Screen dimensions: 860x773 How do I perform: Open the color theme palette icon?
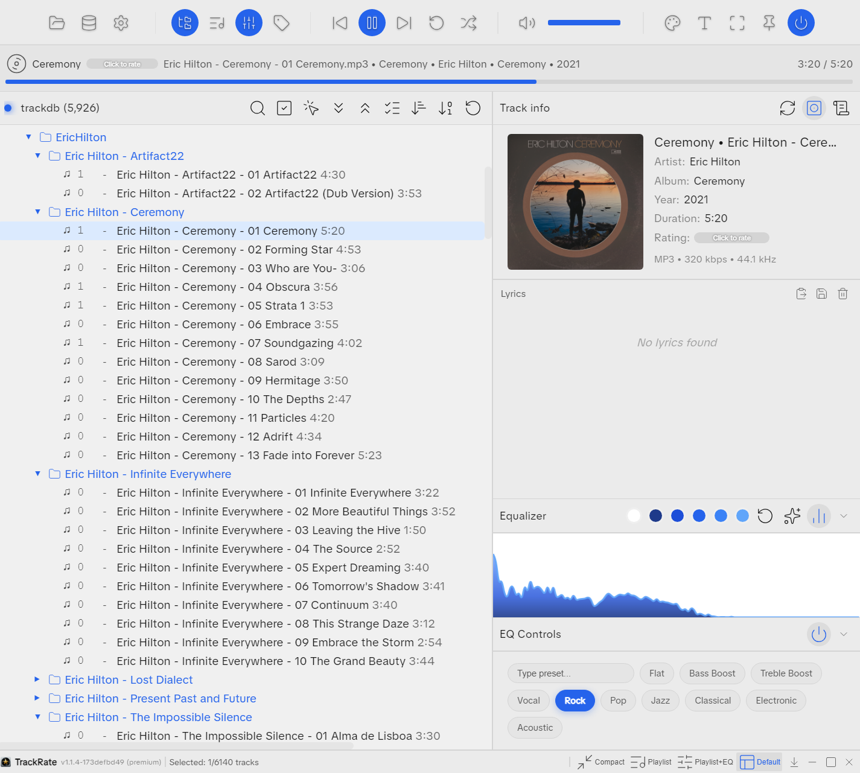pyautogui.click(x=672, y=24)
